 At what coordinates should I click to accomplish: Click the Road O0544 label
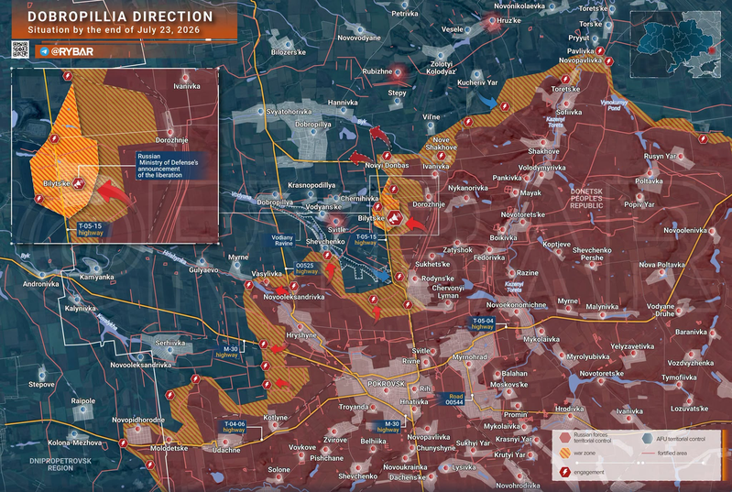(453, 399)
